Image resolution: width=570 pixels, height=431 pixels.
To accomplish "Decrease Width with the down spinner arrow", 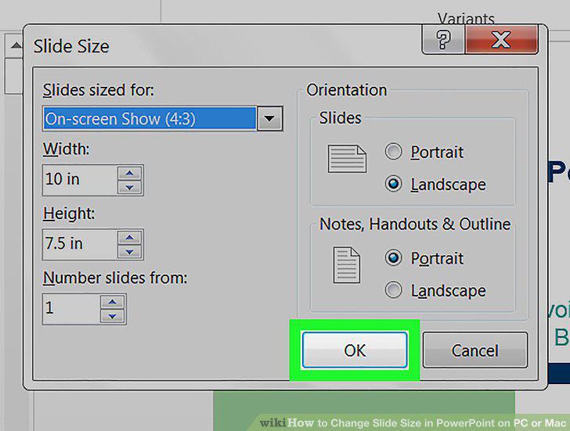I will coord(129,188).
